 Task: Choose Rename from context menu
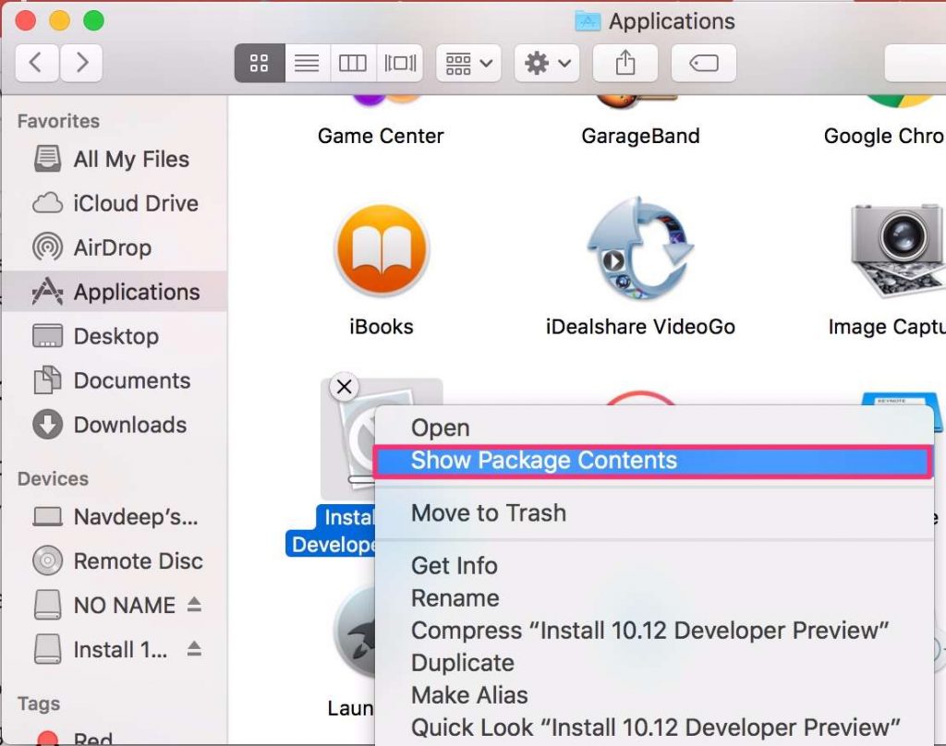(654, 598)
